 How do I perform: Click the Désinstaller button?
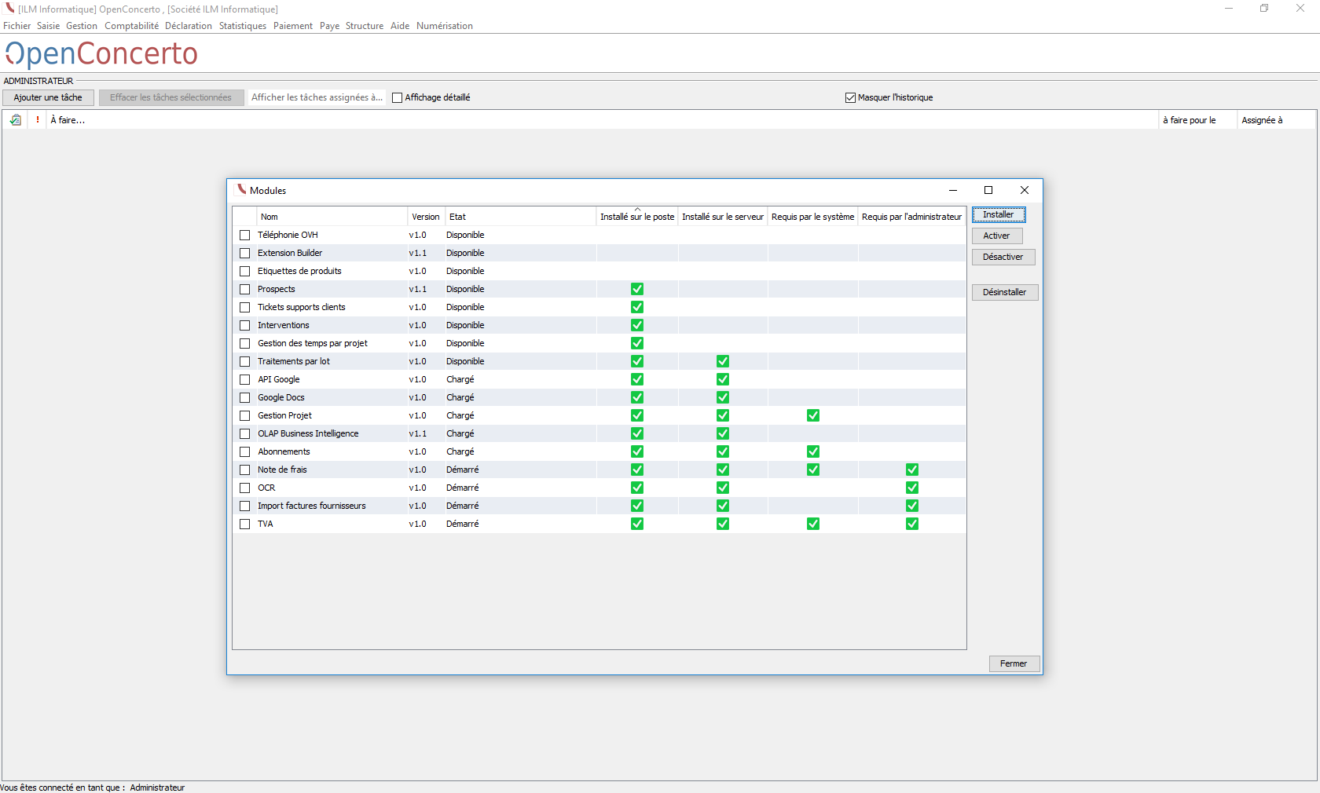[x=1004, y=292]
